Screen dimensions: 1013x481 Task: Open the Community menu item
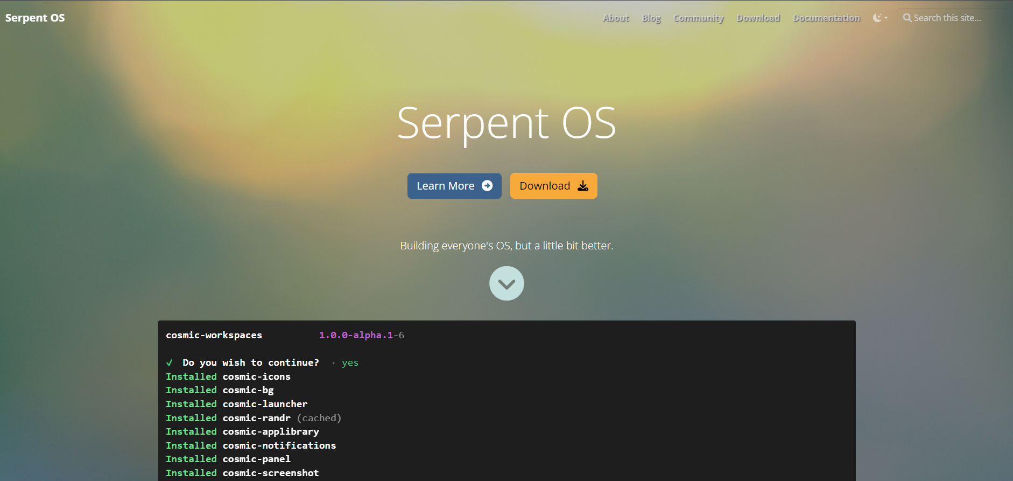point(699,18)
